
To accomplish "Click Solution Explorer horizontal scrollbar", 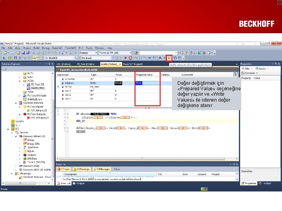I will pyautogui.click(x=20, y=183).
